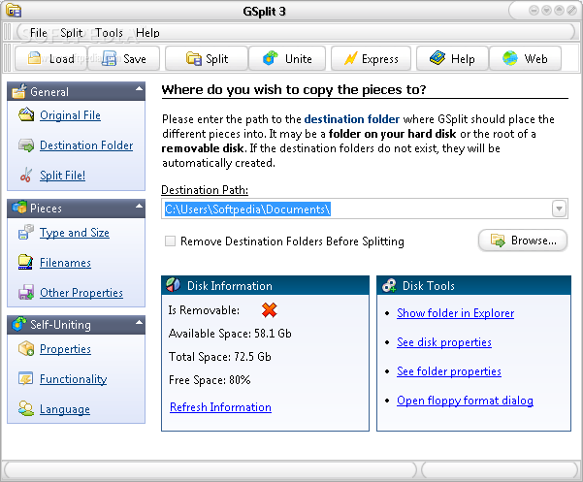Open the Destination Folder link
Image resolution: width=583 pixels, height=482 pixels.
[x=86, y=145]
